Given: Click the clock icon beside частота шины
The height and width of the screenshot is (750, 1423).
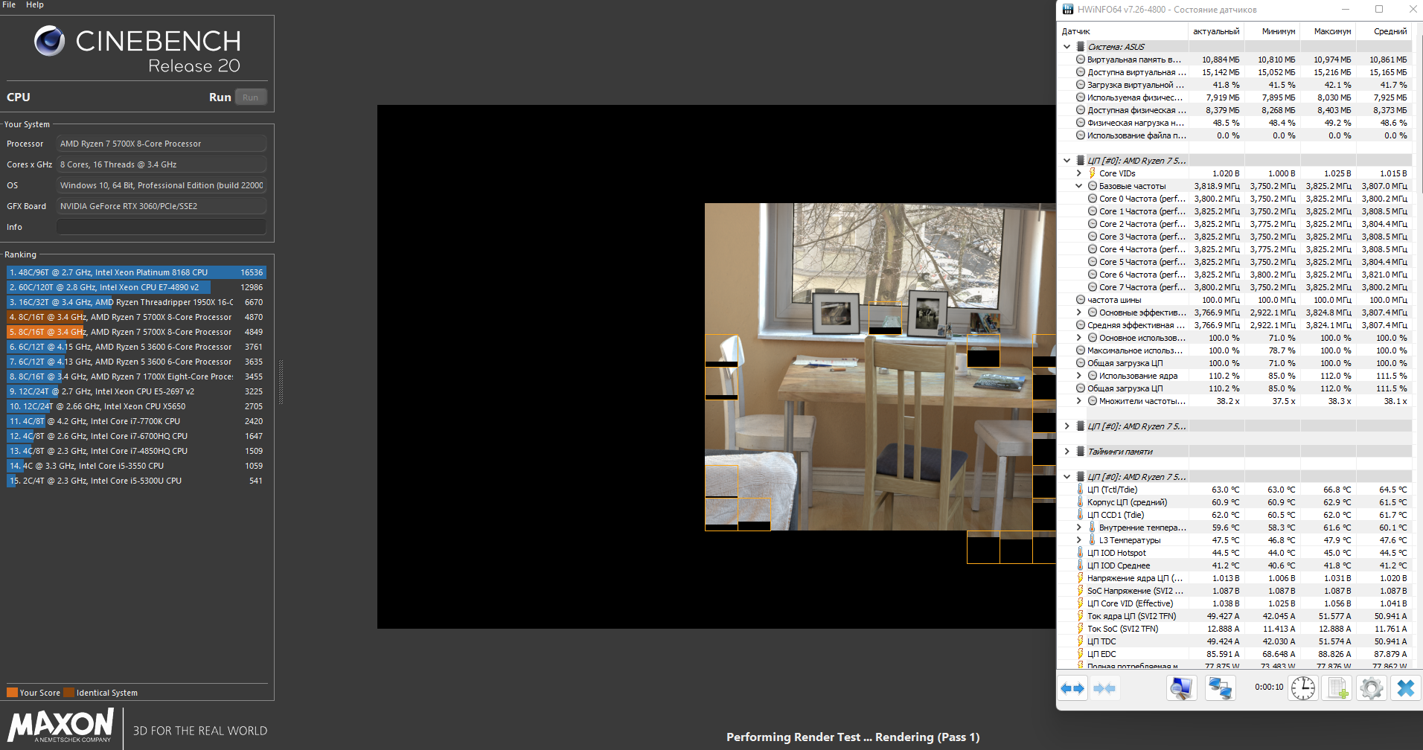Looking at the screenshot, I should [1081, 300].
